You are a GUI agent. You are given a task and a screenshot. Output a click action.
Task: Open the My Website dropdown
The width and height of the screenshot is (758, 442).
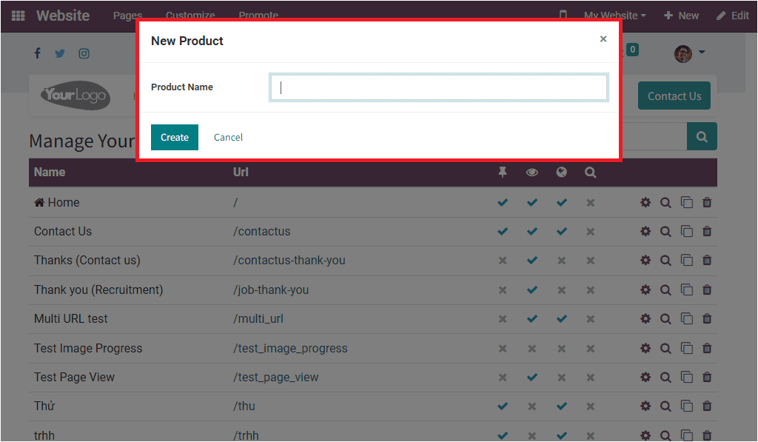(614, 15)
